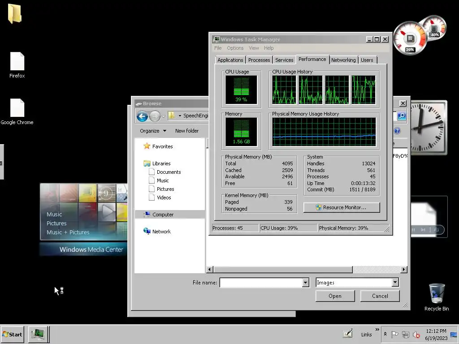459x344 pixels.
Task: Click the memory meter gadget dial
Action: click(x=434, y=29)
